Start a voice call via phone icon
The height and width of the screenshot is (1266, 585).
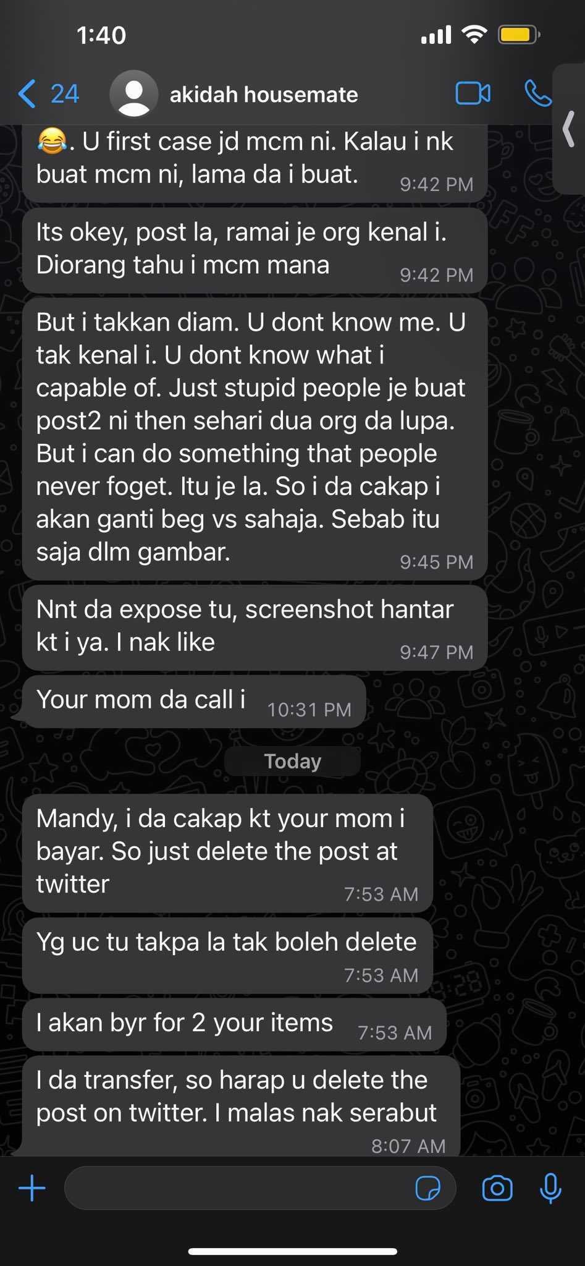tap(537, 94)
